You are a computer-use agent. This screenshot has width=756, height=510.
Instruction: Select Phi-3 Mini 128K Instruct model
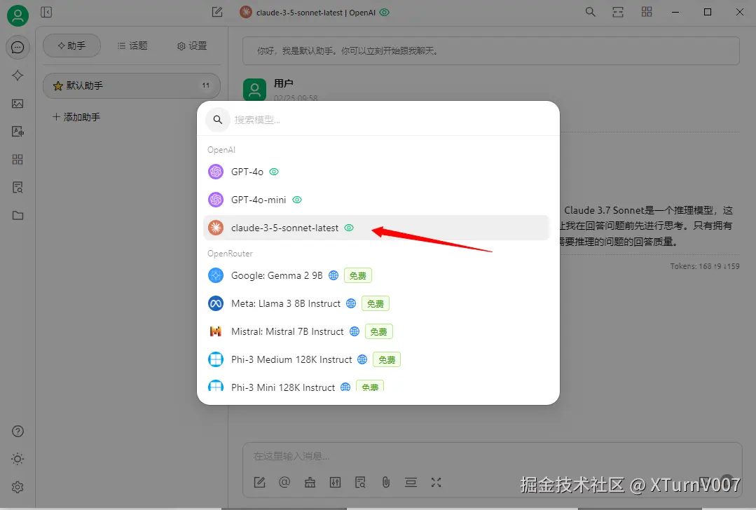[x=376, y=385]
